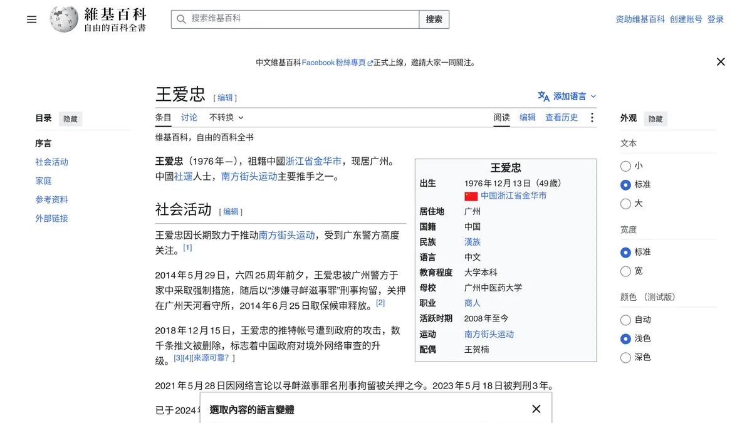
Task: Click the 2008年至今 infobox value
Action: tap(486, 318)
